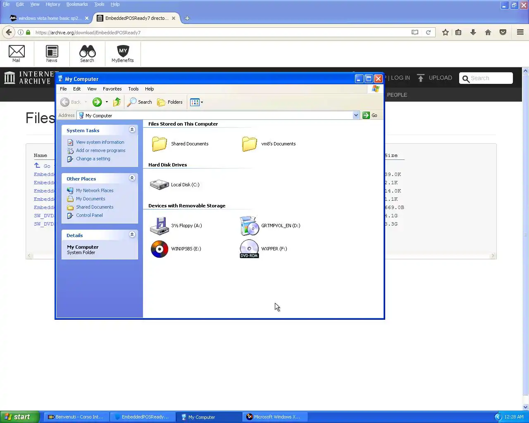Image resolution: width=529 pixels, height=423 pixels.
Task: Select the 3½ Floppy (A:) drive
Action: pos(159,226)
